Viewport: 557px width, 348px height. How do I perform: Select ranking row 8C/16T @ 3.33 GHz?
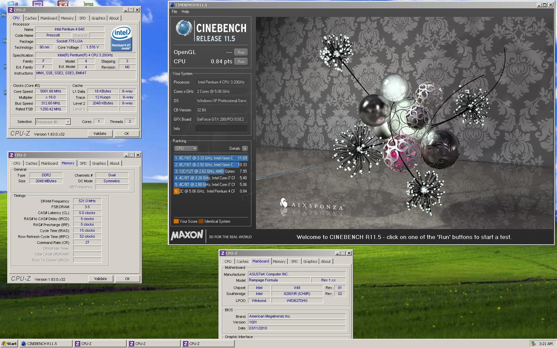point(211,158)
